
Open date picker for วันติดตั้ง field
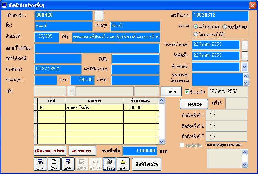pyautogui.click(x=245, y=55)
